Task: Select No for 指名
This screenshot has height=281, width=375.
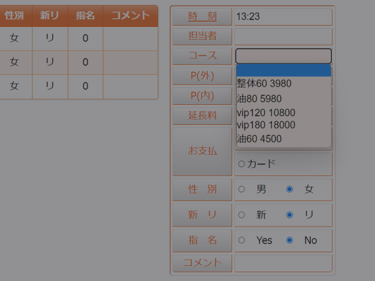Action: 289,240
